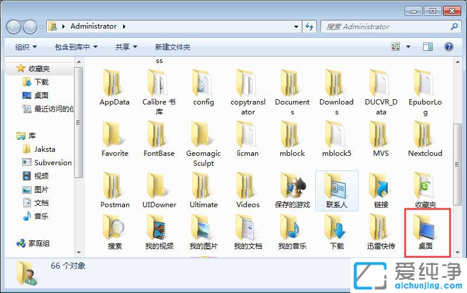
Task: Select Jaksta library in navigation pane
Action: 39,149
